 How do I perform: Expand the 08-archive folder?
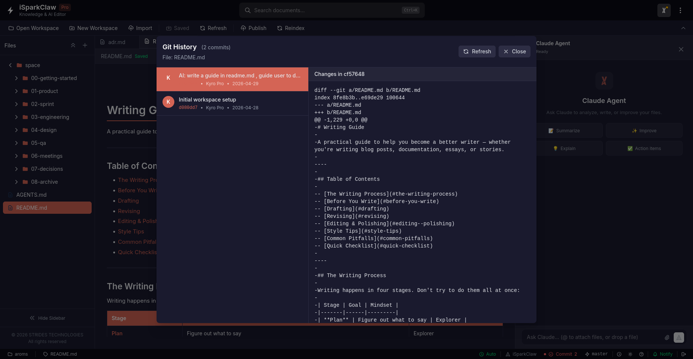click(16, 182)
